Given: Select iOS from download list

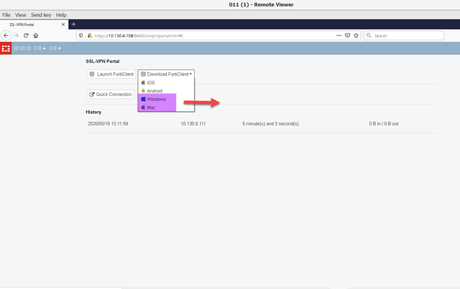Looking at the screenshot, I should (150, 83).
